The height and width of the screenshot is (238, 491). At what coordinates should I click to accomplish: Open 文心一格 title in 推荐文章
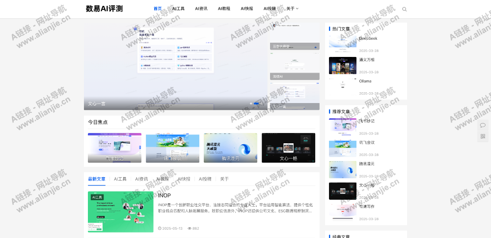pyautogui.click(x=367, y=185)
